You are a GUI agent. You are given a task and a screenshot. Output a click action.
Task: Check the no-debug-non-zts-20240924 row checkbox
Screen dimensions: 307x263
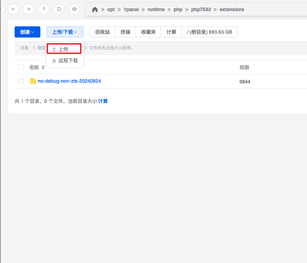pos(21,81)
